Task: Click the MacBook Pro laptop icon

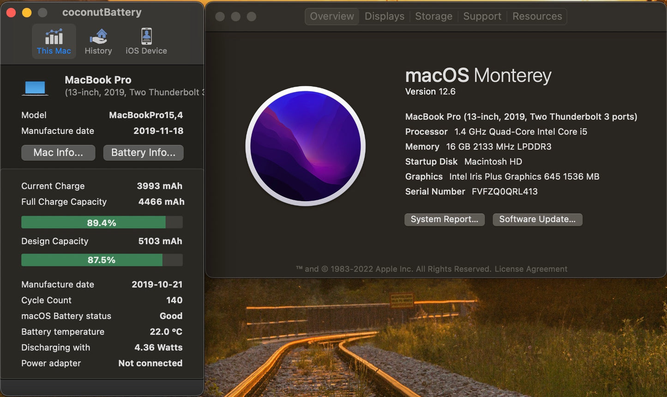Action: (x=35, y=87)
